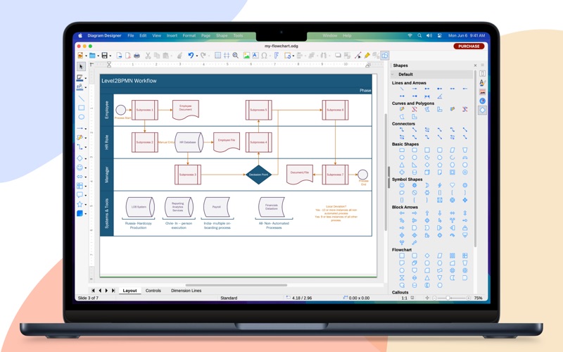Viewport: 563px width, 352px height.
Task: Click the Cut scissors icon
Action: tap(148, 56)
